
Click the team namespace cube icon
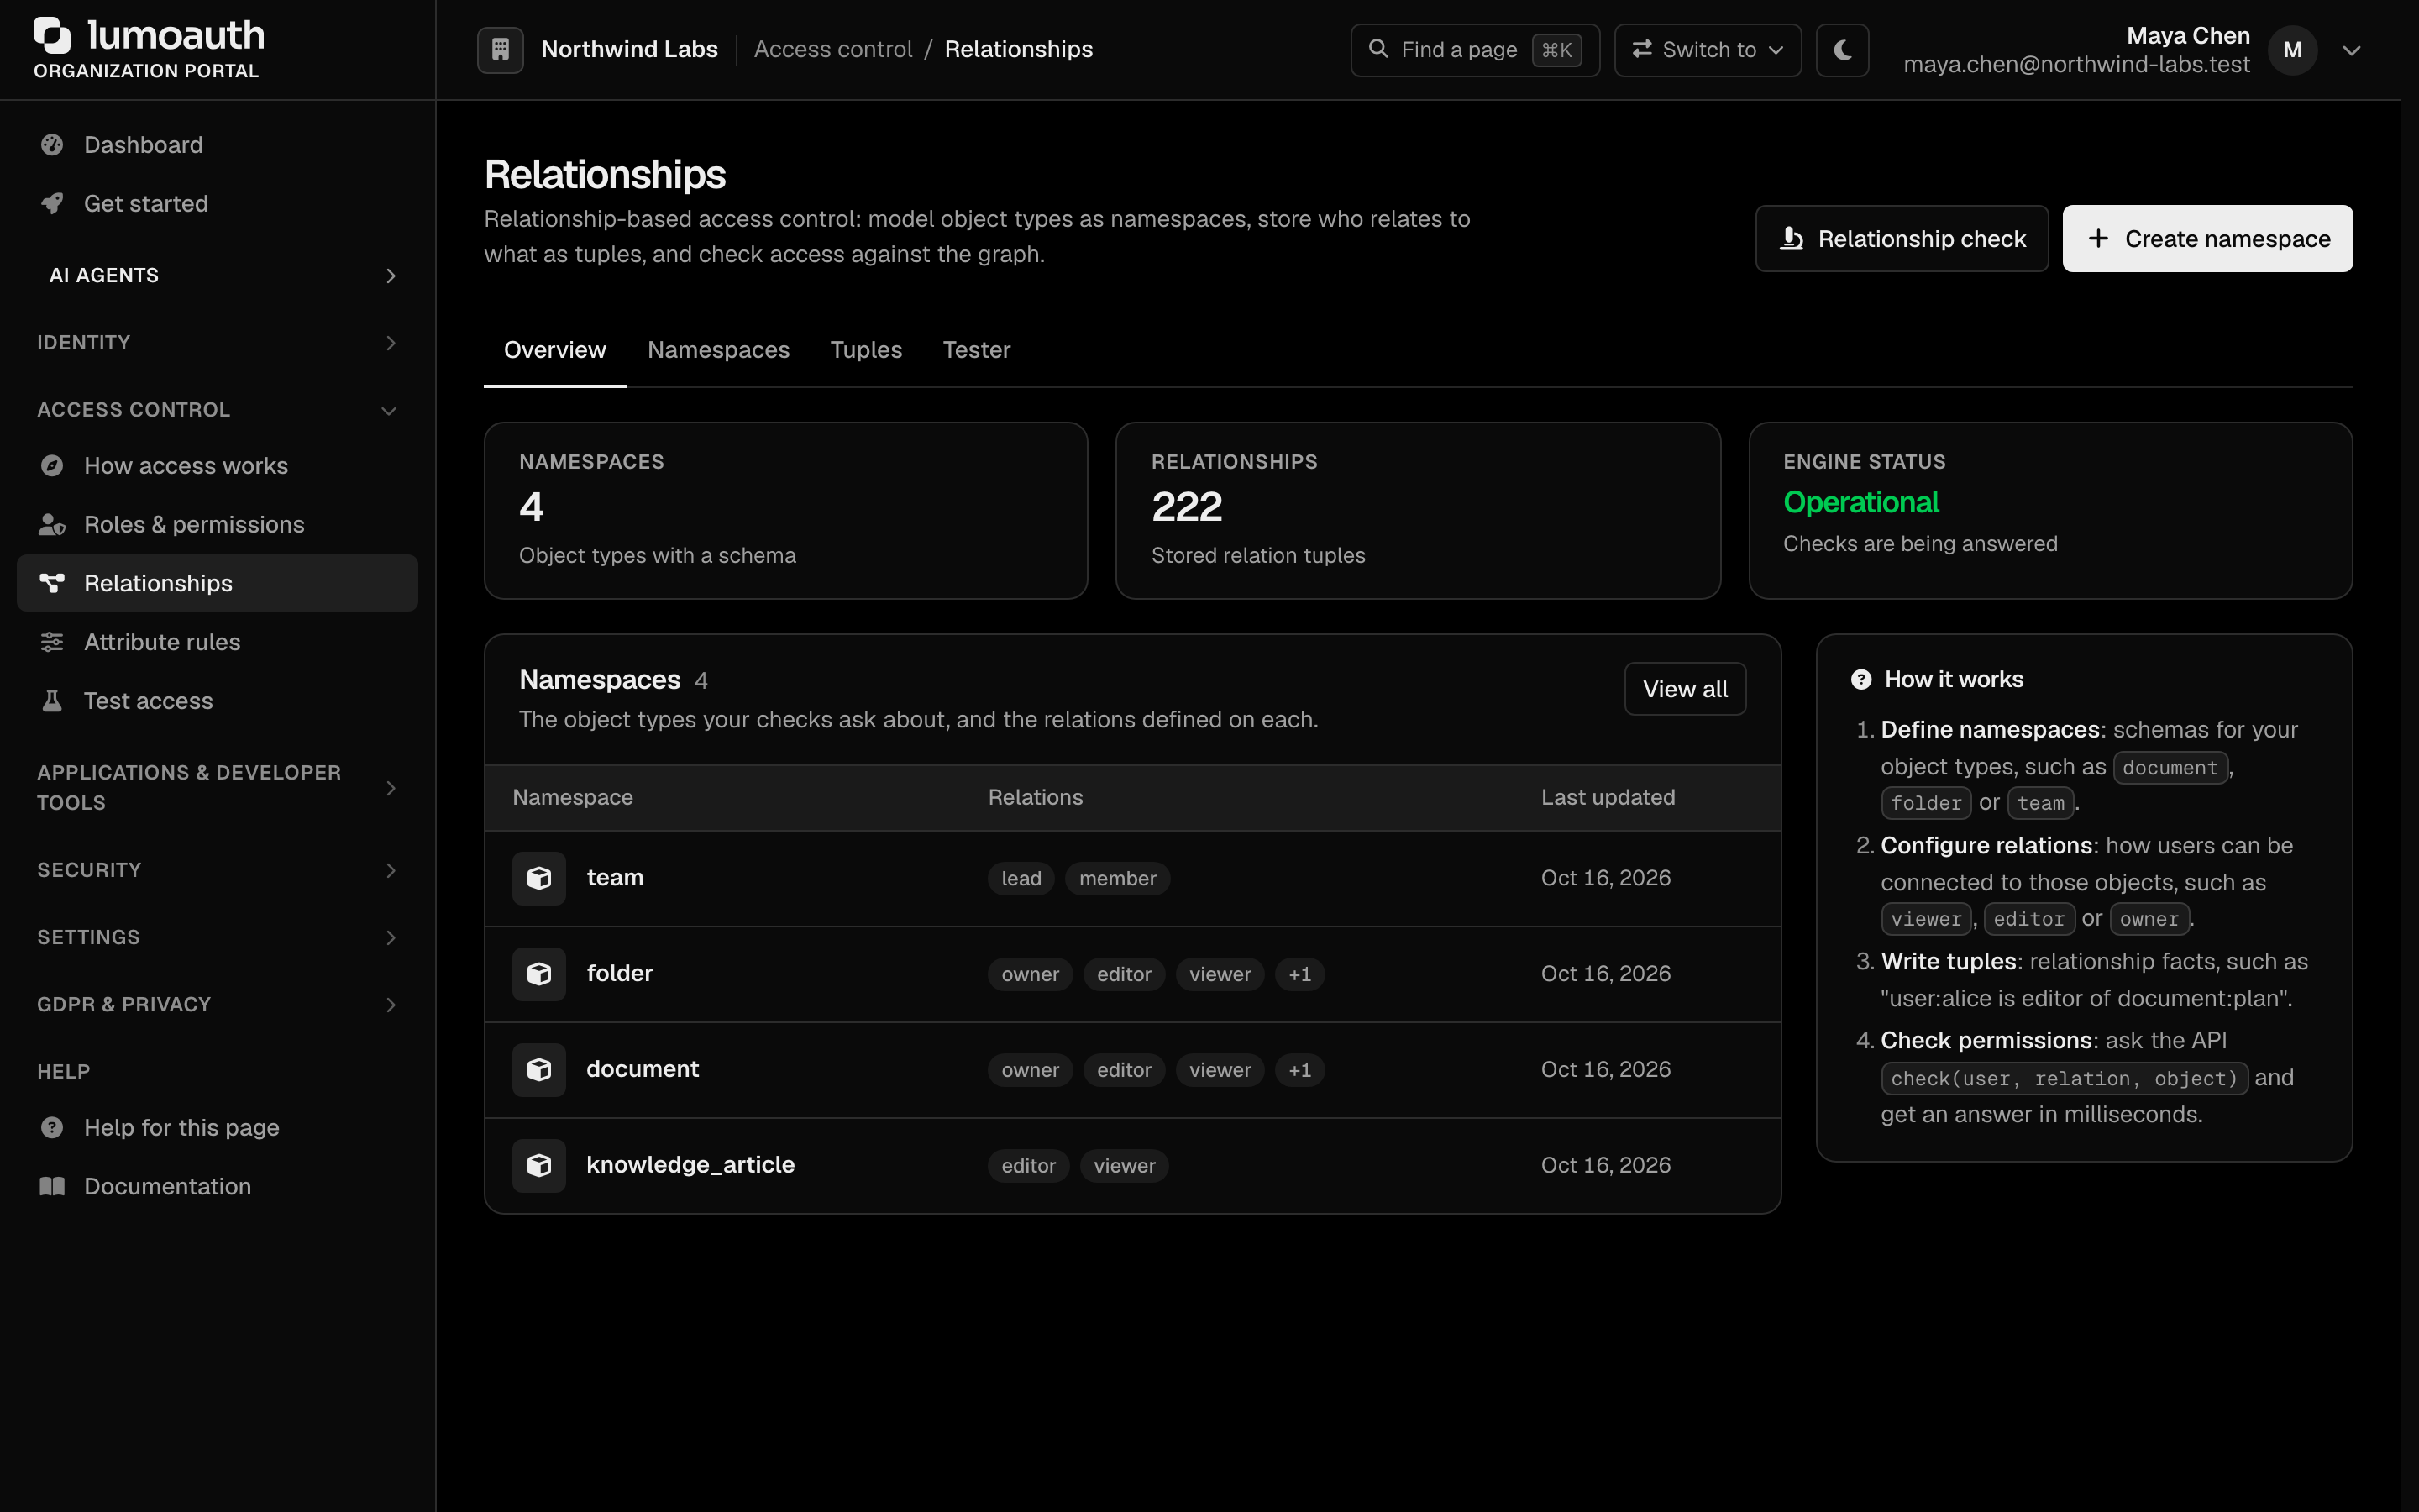pos(540,878)
